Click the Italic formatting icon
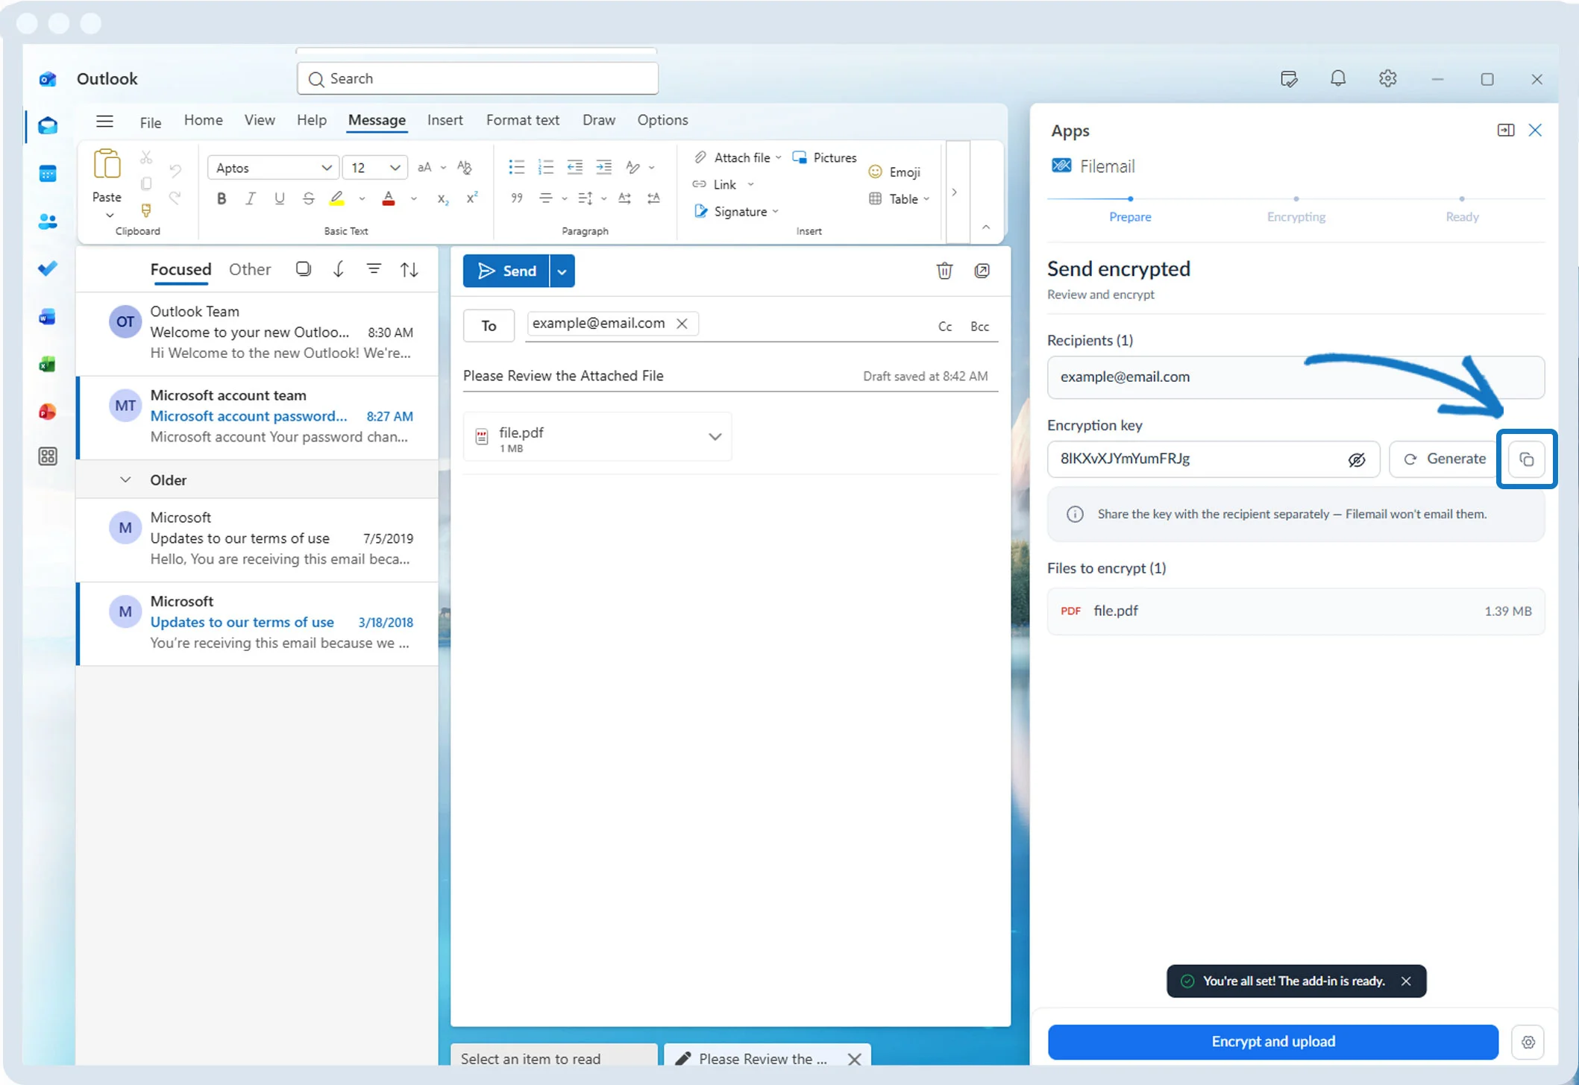 tap(251, 198)
